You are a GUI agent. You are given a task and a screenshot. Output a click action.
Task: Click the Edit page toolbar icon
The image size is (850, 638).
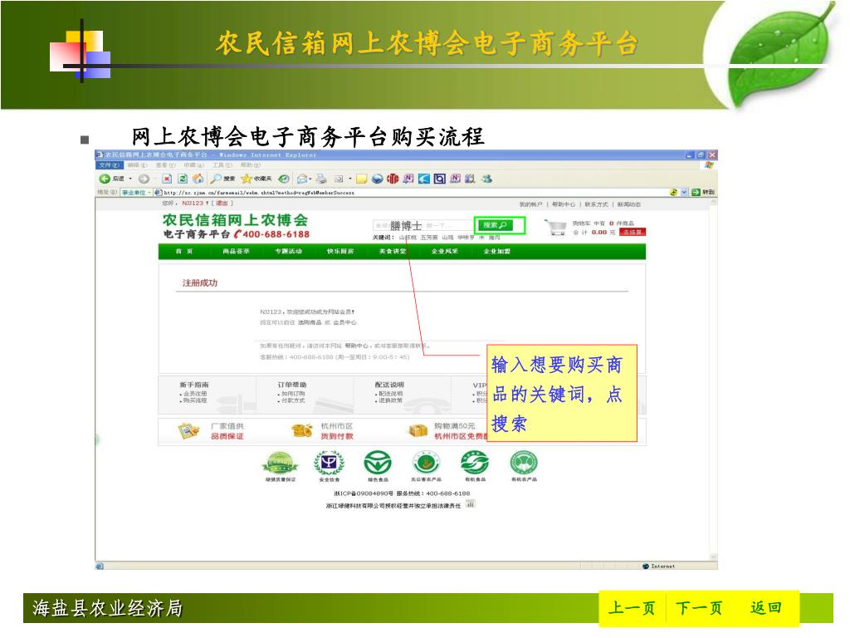coord(339,179)
